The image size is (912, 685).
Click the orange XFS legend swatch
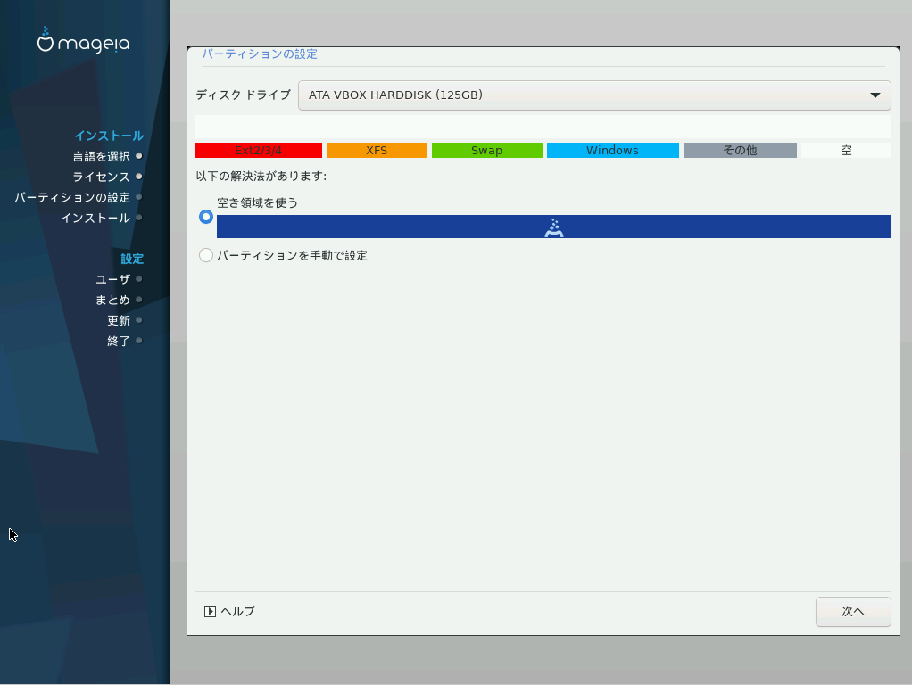coord(377,150)
